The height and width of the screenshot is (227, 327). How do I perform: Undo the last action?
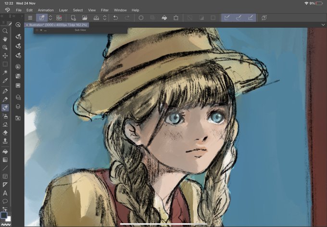coord(115,18)
